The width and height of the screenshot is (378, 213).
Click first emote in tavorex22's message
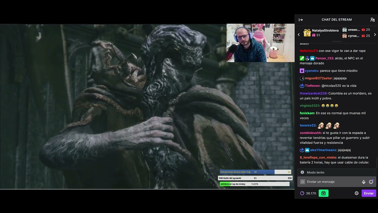tap(321, 125)
